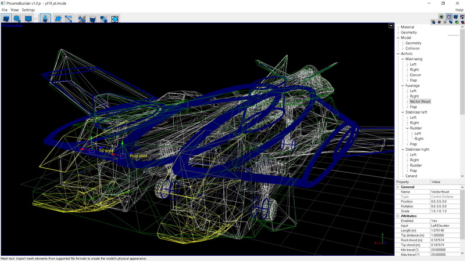Expand the Canard tree node
Viewport: 465px width, 261px height.
pos(402,176)
